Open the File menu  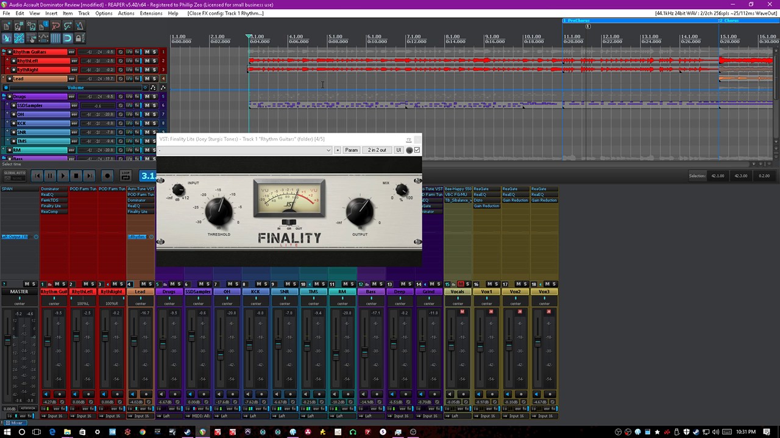[6, 13]
